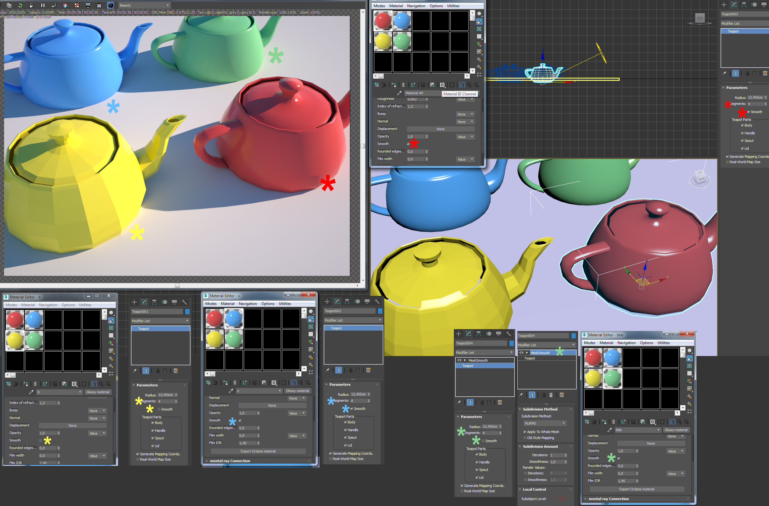Select yellow material sphere in Material Editor - b
The image size is (769, 506).
15,340
